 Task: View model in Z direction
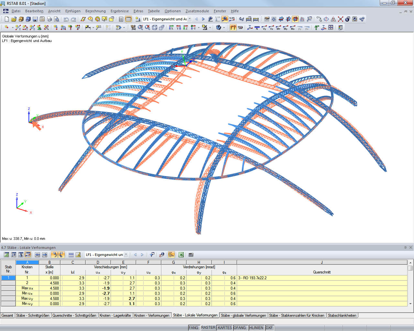tap(186, 27)
